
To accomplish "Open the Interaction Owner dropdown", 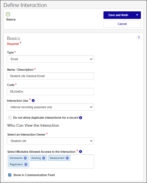I will (x=50, y=141).
